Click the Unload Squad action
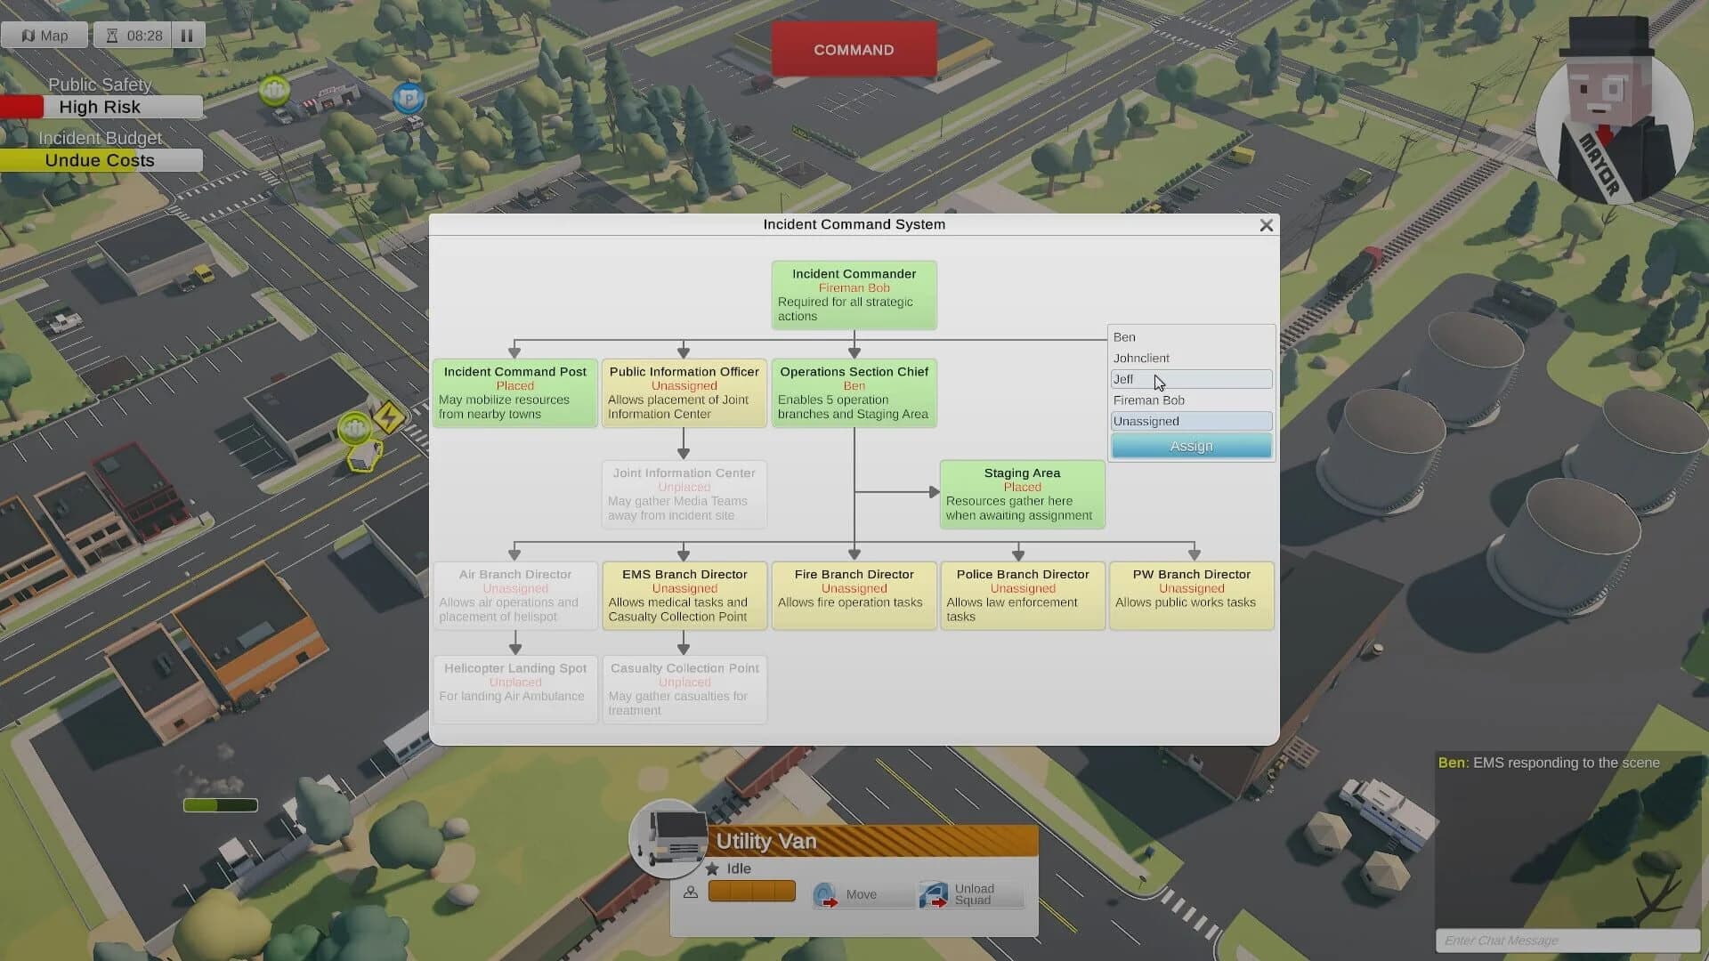Viewport: 1709px width, 961px height. click(x=970, y=894)
